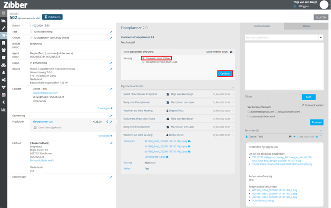Collapse the 'Afgeronde acties (6)' section
331x208 pixels.
[233, 87]
